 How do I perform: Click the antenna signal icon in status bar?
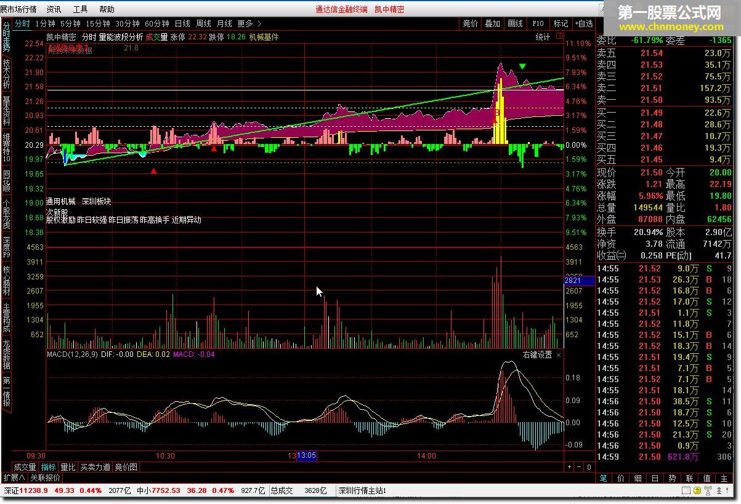pyautogui.click(x=708, y=490)
